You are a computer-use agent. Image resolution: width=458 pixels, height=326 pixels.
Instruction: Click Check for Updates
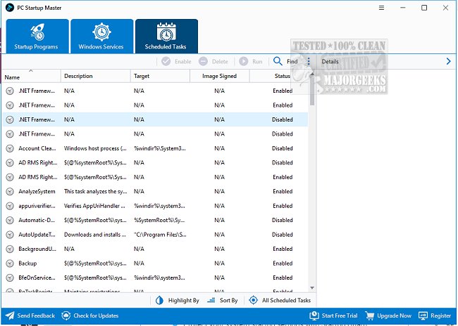click(90, 315)
